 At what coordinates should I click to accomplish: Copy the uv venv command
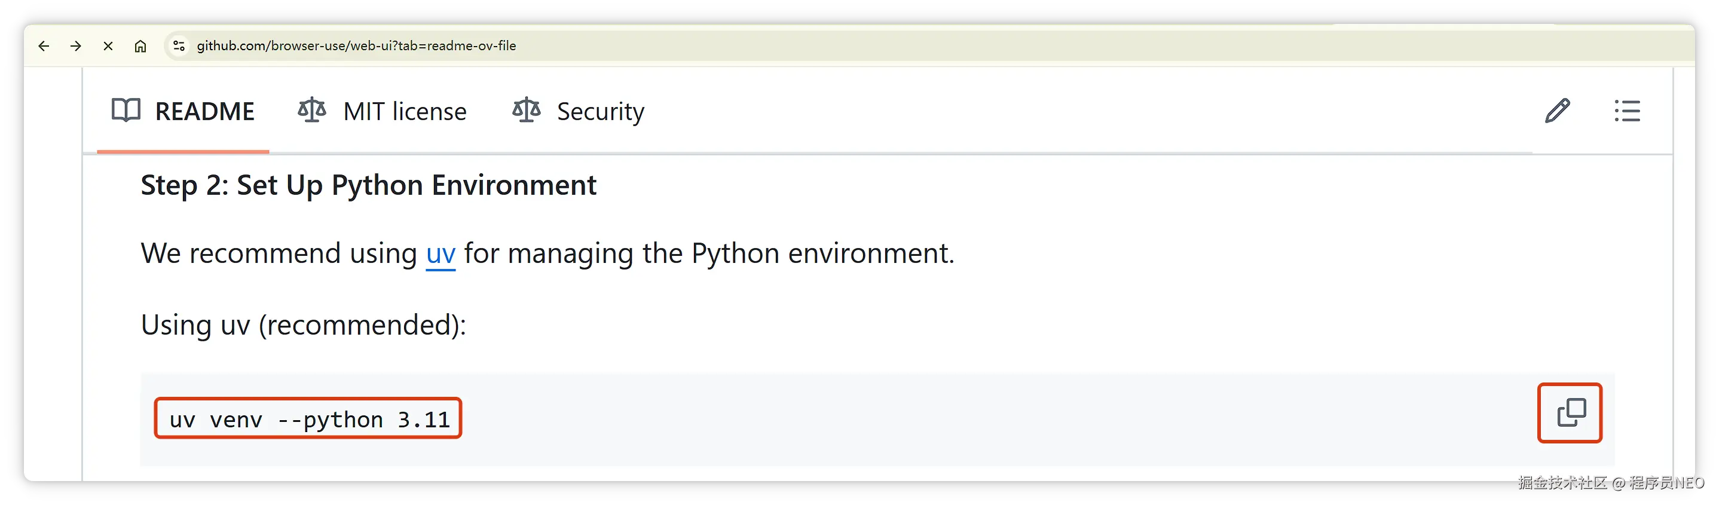point(1570,413)
